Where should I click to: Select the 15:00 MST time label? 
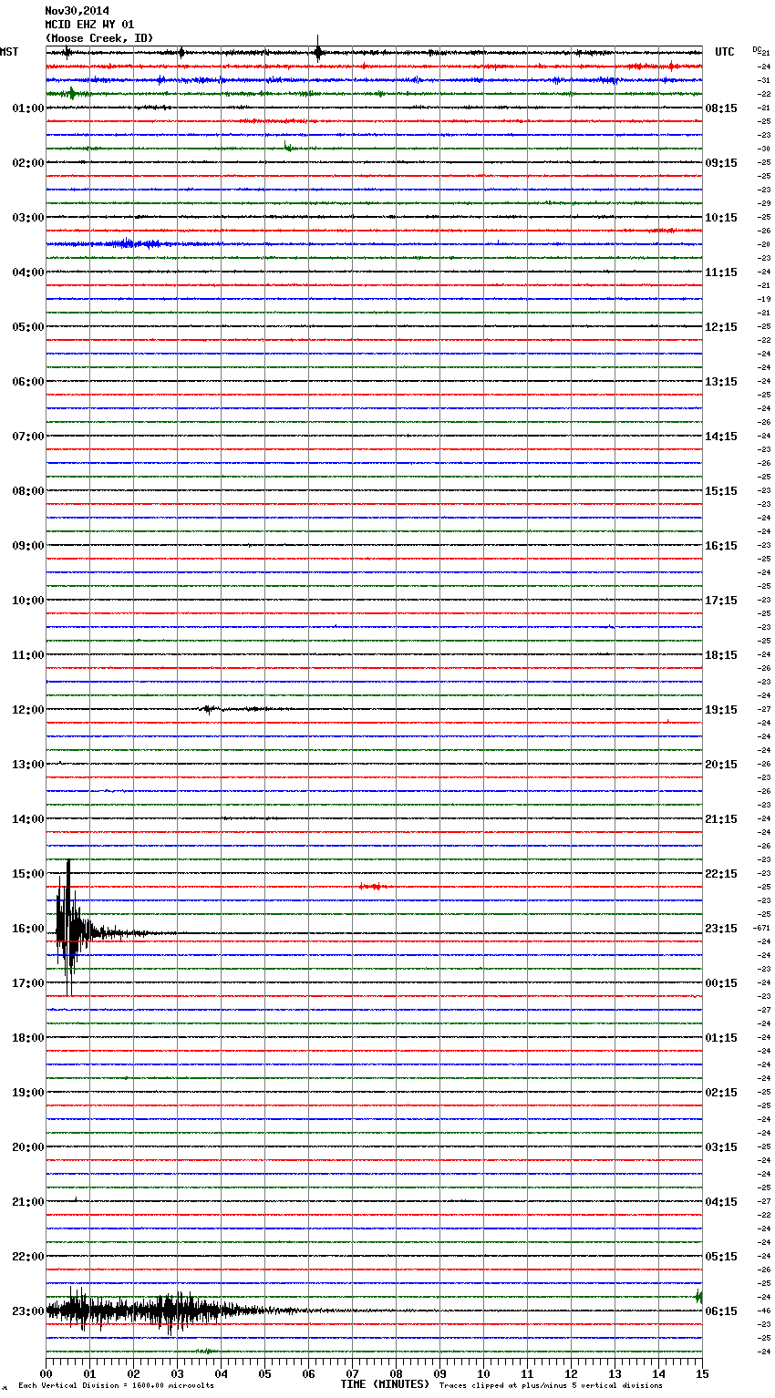pyautogui.click(x=27, y=874)
